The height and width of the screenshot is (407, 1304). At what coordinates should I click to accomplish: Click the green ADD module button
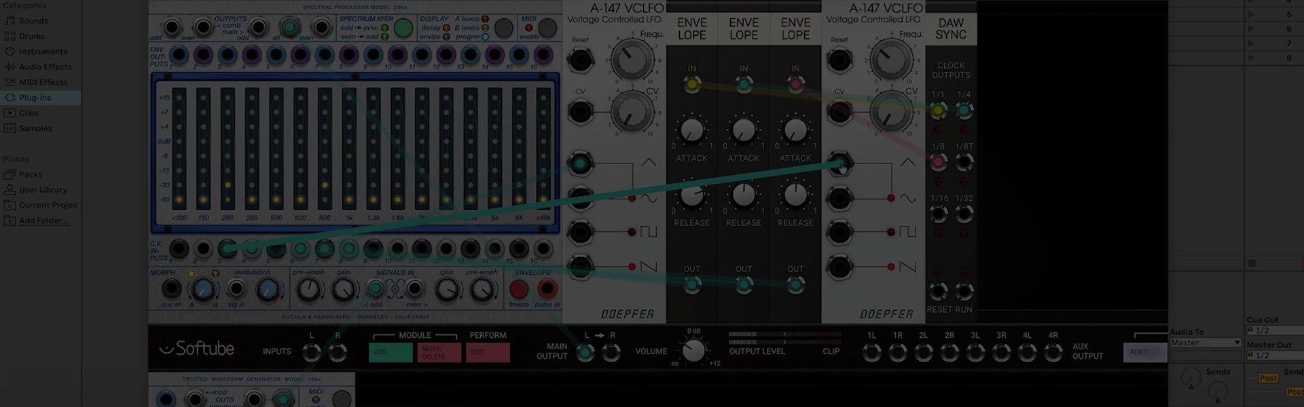(391, 352)
